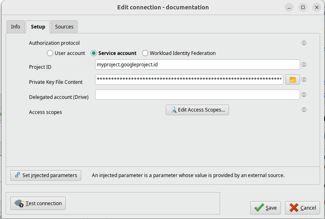
Task: Save the connection settings
Action: (x=265, y=208)
